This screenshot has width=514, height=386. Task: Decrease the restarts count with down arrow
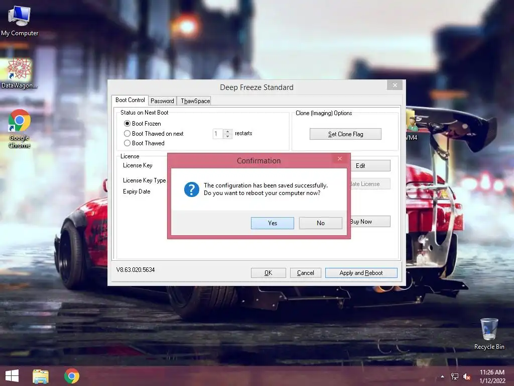click(227, 136)
